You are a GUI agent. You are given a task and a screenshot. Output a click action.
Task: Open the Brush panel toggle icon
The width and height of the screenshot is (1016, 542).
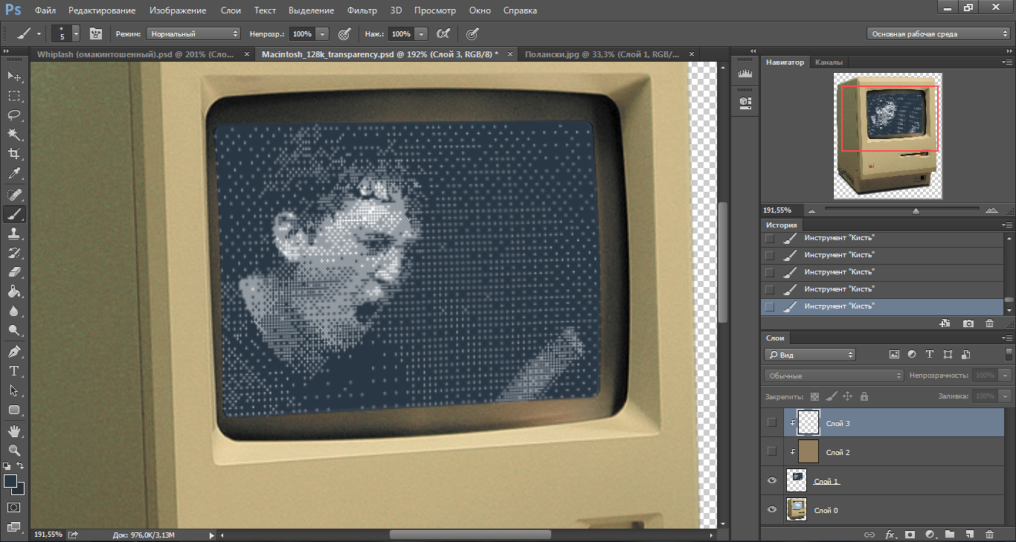(x=96, y=33)
